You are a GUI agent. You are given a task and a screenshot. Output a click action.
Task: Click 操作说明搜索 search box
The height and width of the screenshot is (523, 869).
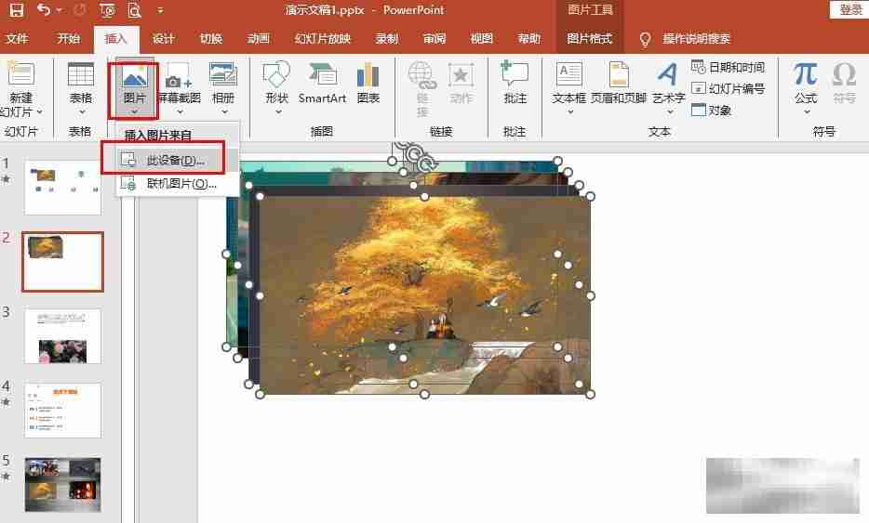696,38
